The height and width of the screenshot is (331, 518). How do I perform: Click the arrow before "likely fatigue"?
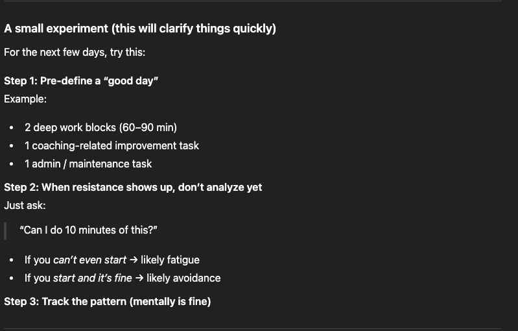pos(134,260)
